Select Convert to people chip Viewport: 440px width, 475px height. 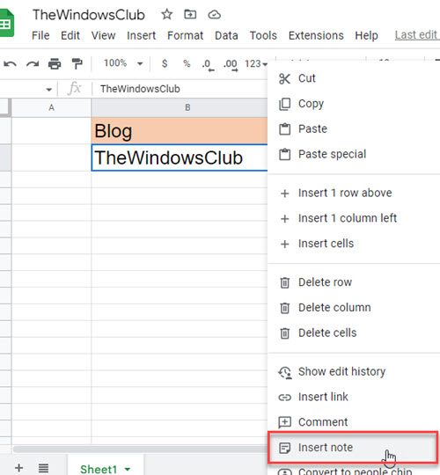tap(354, 471)
